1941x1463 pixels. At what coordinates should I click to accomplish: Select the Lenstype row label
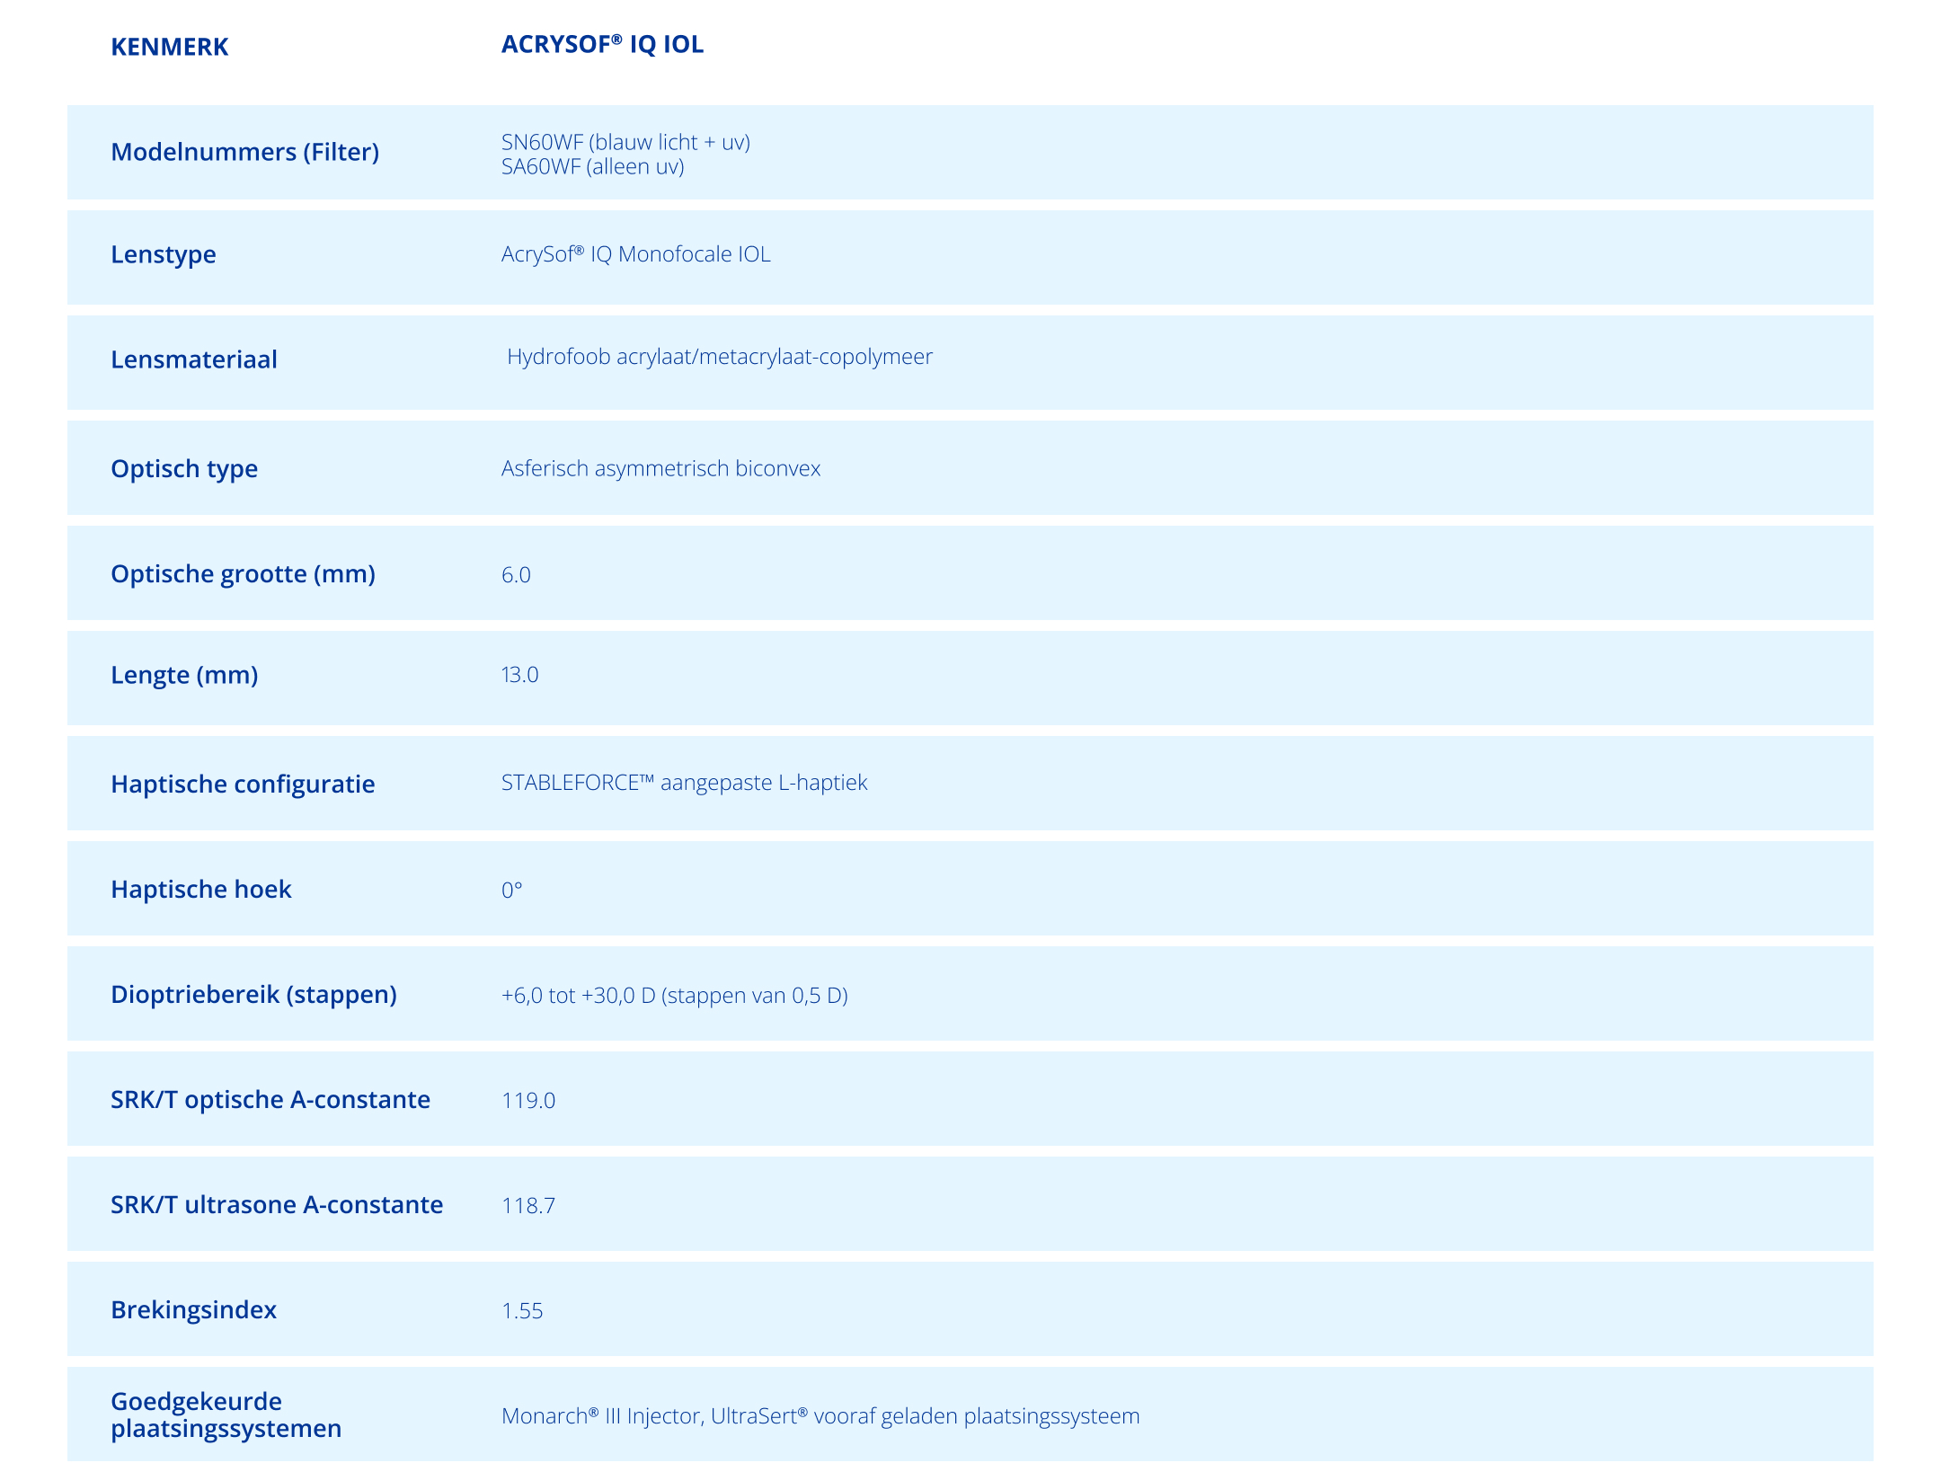click(164, 255)
